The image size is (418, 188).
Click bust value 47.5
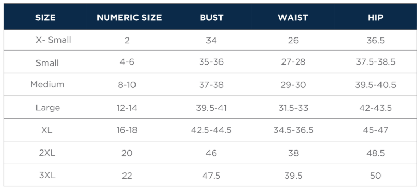pyautogui.click(x=212, y=176)
